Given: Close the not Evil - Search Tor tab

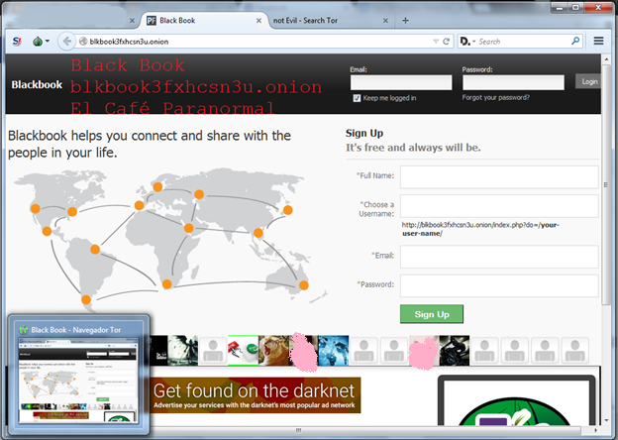Looking at the screenshot, I should (385, 21).
